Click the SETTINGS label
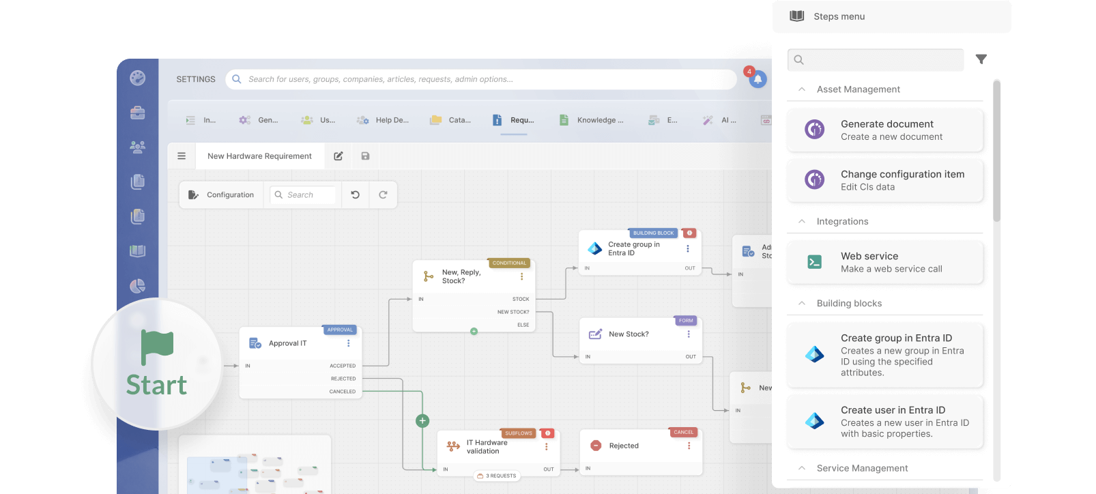The image size is (1096, 494). pos(196,80)
